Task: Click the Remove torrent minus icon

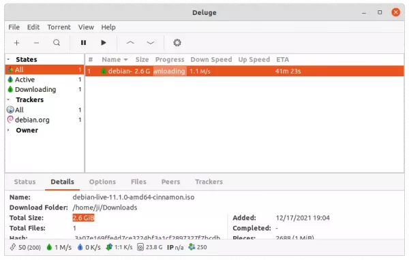Action: (37, 43)
